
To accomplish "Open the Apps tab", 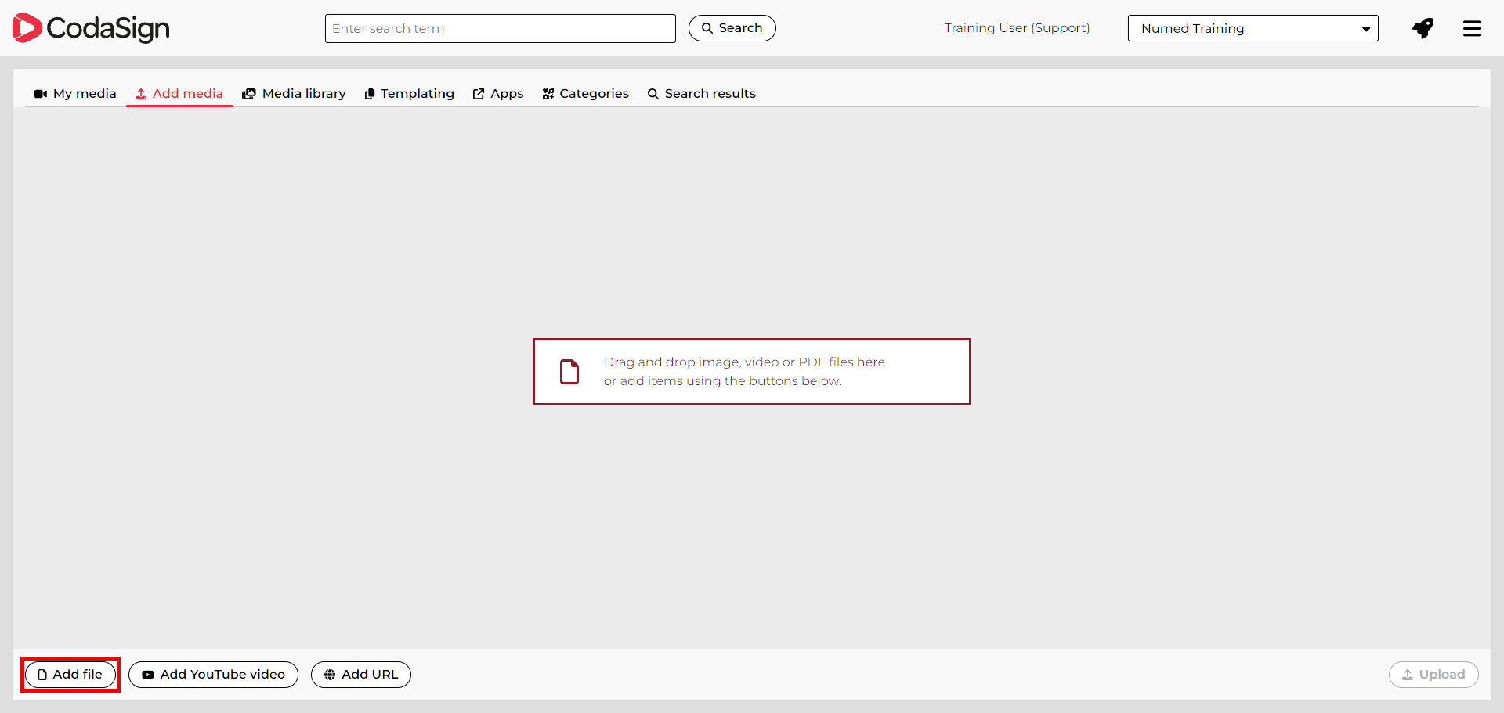I will (498, 94).
